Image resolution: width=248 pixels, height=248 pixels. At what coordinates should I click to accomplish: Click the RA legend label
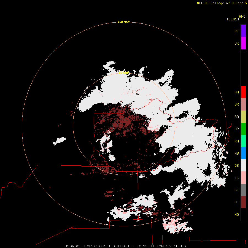[236, 141]
